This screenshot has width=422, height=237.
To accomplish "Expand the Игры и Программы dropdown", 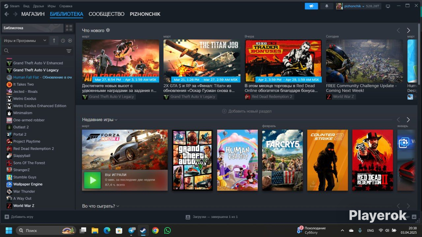I will [x=25, y=40].
